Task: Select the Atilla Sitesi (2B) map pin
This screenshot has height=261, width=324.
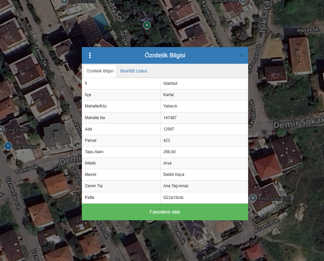Action: (253, 198)
